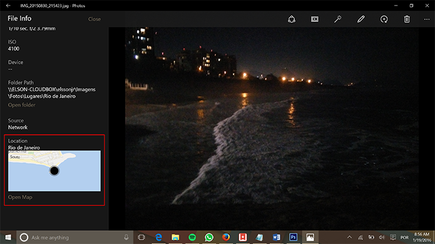Select the Source value Network
This screenshot has height=244, width=435.
pos(18,127)
